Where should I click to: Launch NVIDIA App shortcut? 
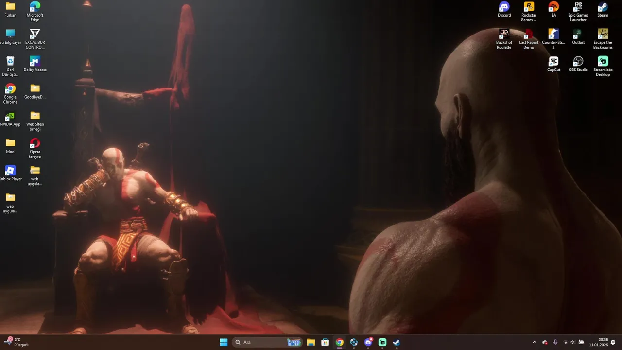coord(10,118)
